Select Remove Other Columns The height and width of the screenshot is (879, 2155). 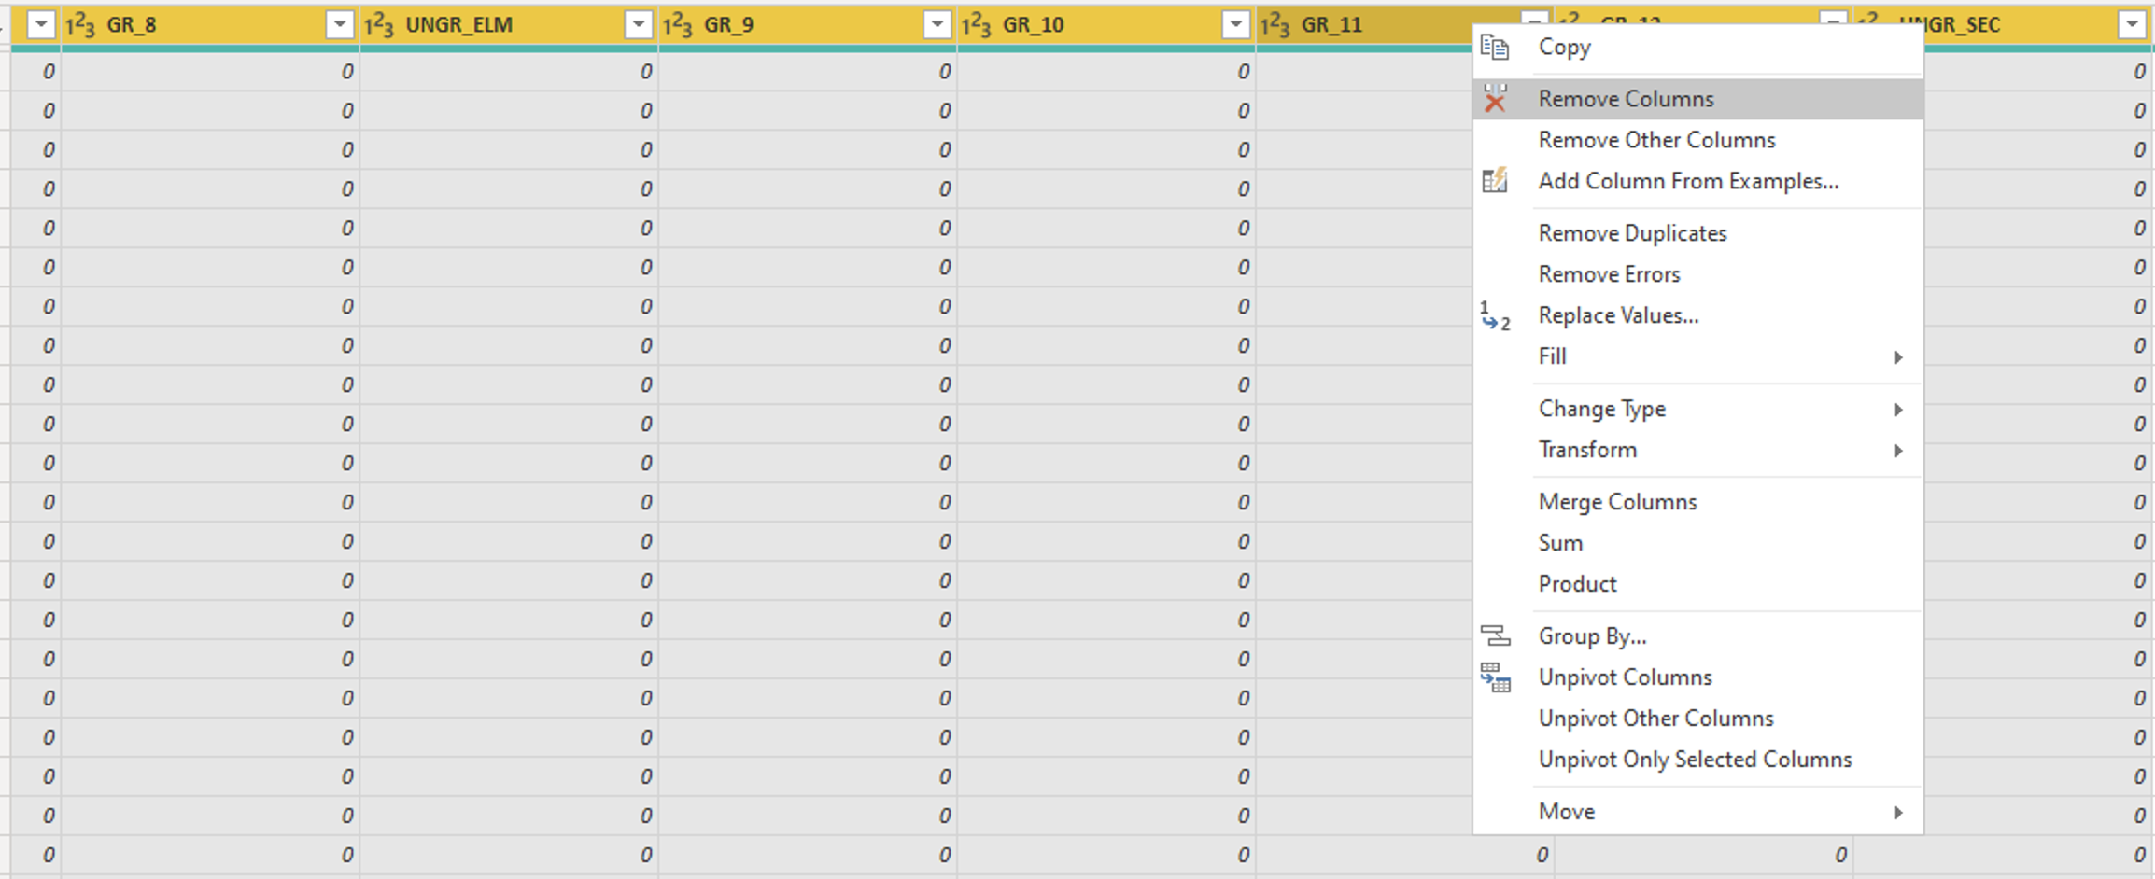point(1697,140)
